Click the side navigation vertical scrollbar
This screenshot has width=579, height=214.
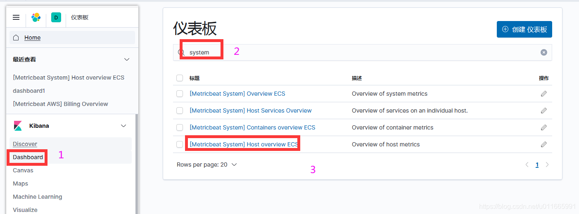137,165
